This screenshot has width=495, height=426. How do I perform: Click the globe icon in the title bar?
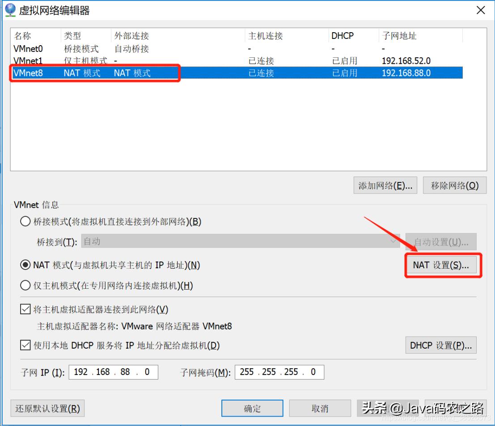pyautogui.click(x=9, y=10)
